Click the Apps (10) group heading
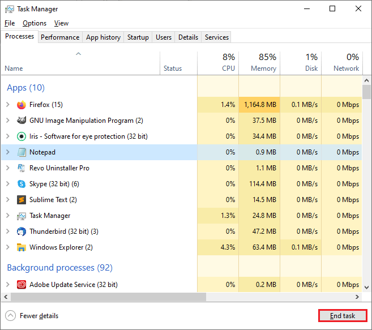Screen dimensions: 372x330 tap(25, 88)
